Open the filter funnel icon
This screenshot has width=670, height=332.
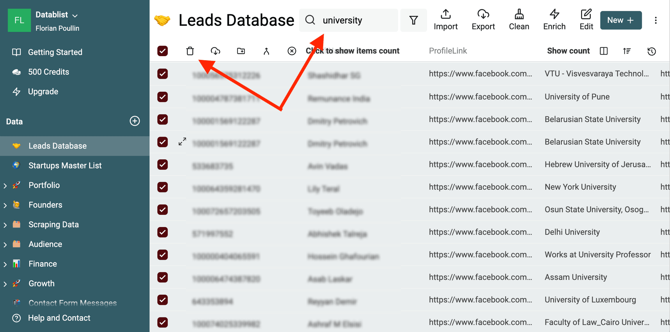point(414,20)
